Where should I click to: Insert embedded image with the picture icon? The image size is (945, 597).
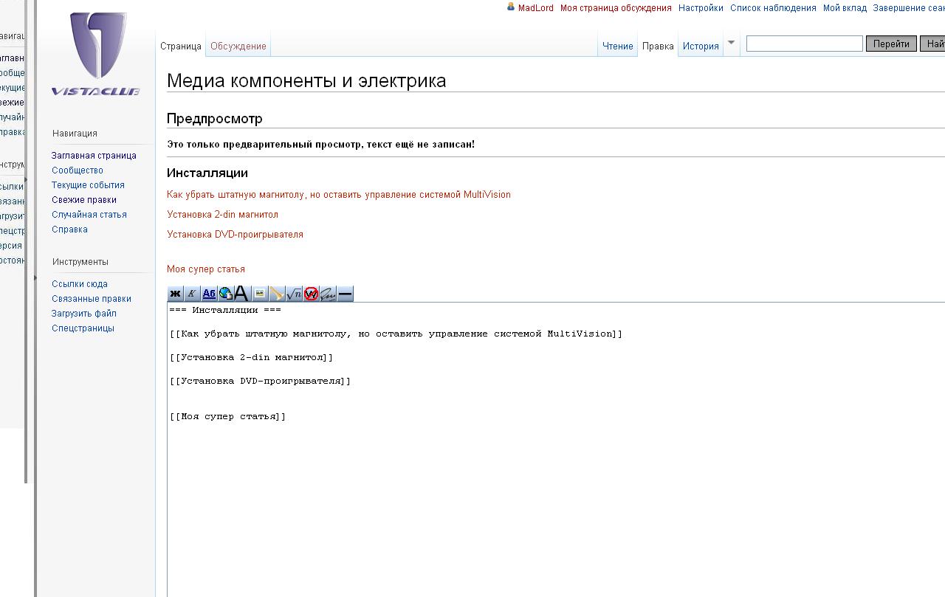pyautogui.click(x=260, y=294)
